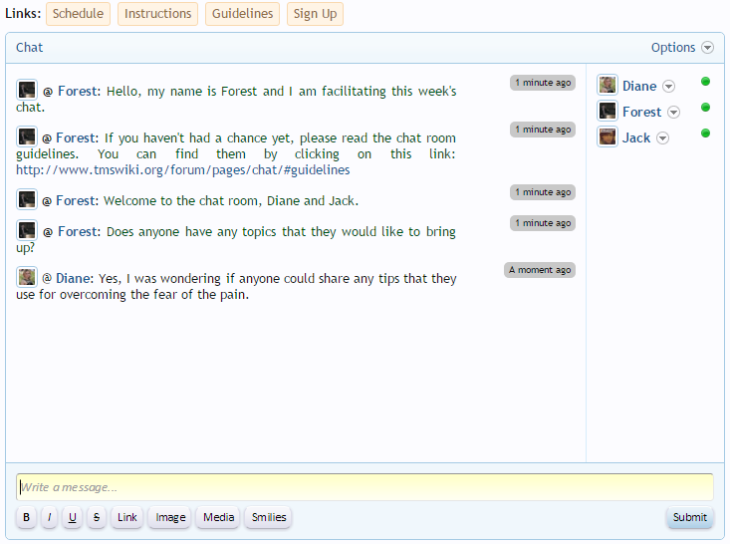Click Diane's green online status dot

point(706,82)
